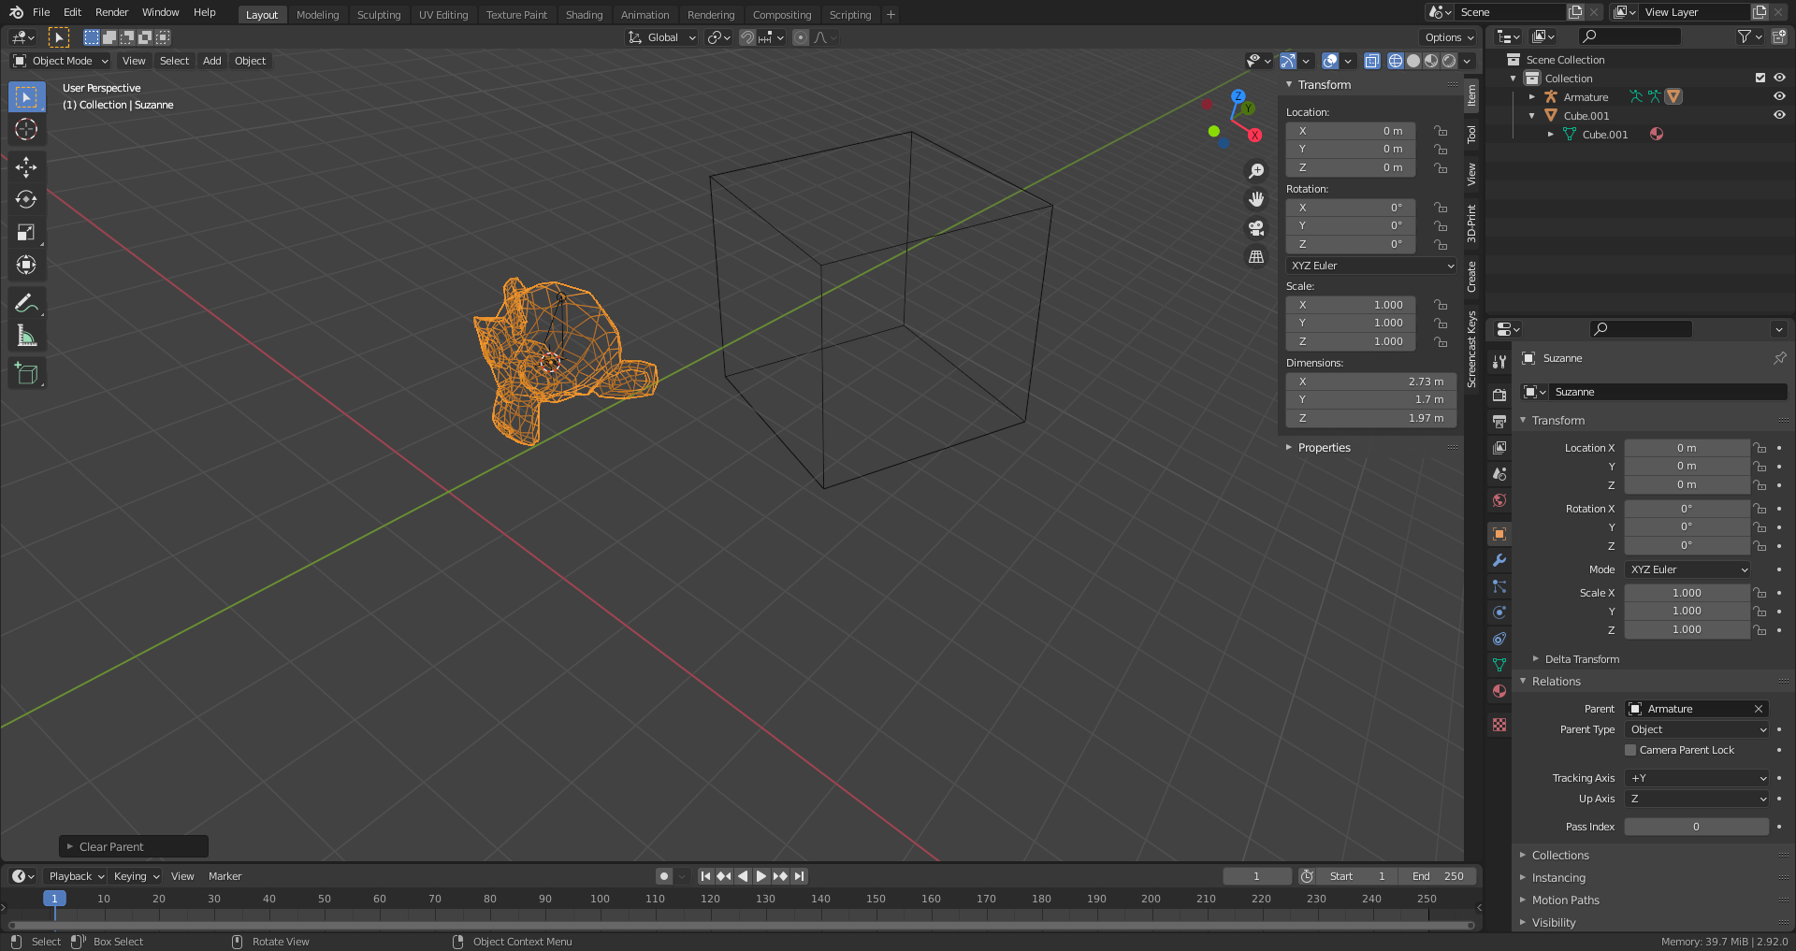Switch to solid viewport shading

point(1413,61)
